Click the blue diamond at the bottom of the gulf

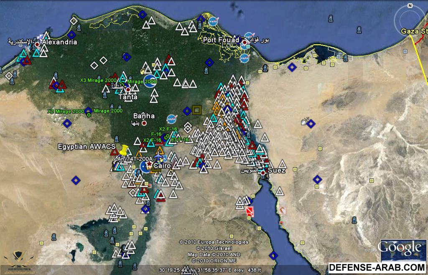(273, 255)
